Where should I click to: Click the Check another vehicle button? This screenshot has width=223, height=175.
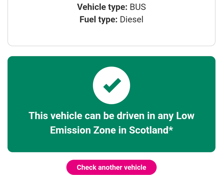point(111,167)
